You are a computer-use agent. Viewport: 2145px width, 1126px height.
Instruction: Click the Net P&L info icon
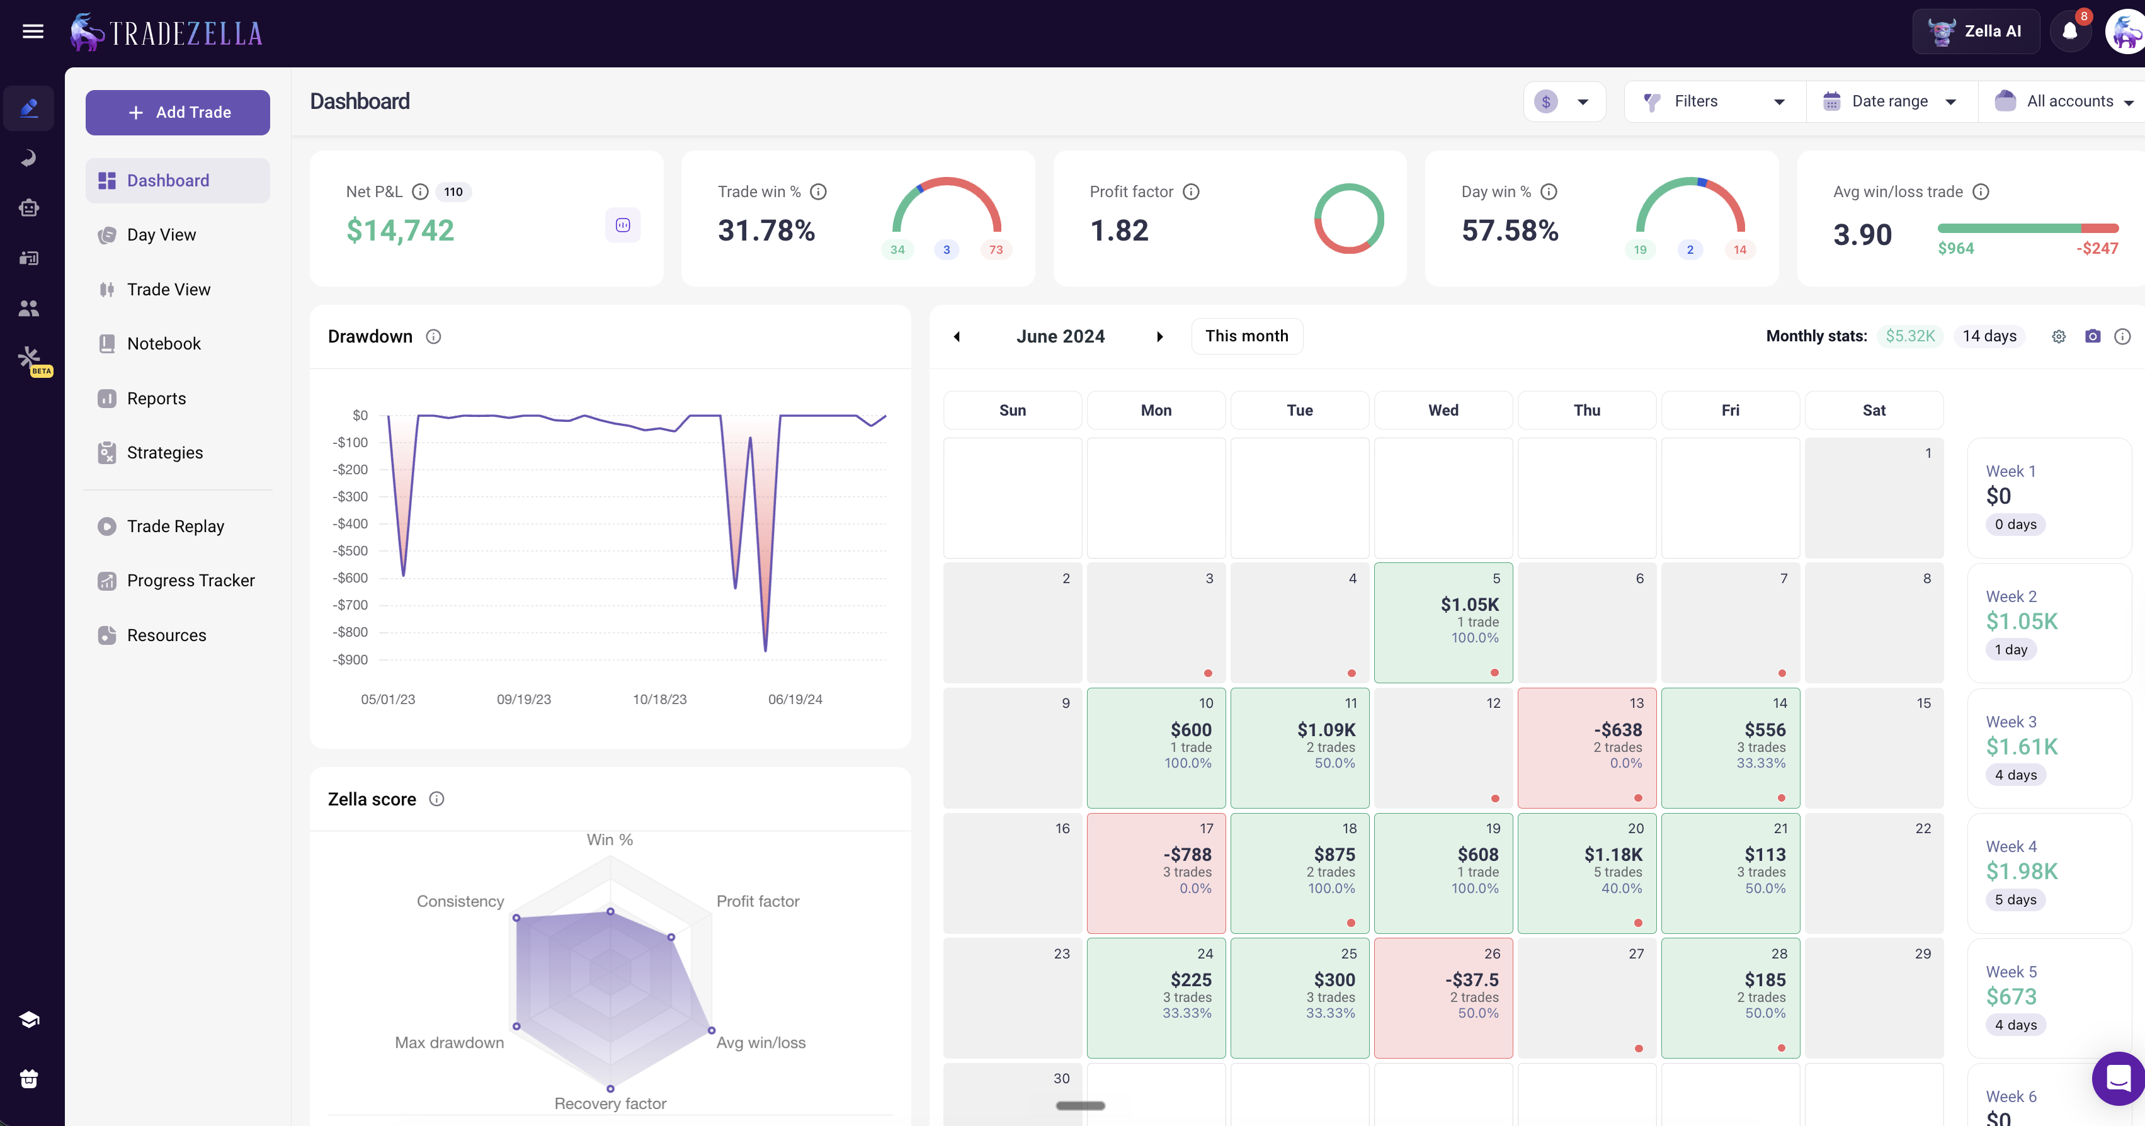coord(421,191)
